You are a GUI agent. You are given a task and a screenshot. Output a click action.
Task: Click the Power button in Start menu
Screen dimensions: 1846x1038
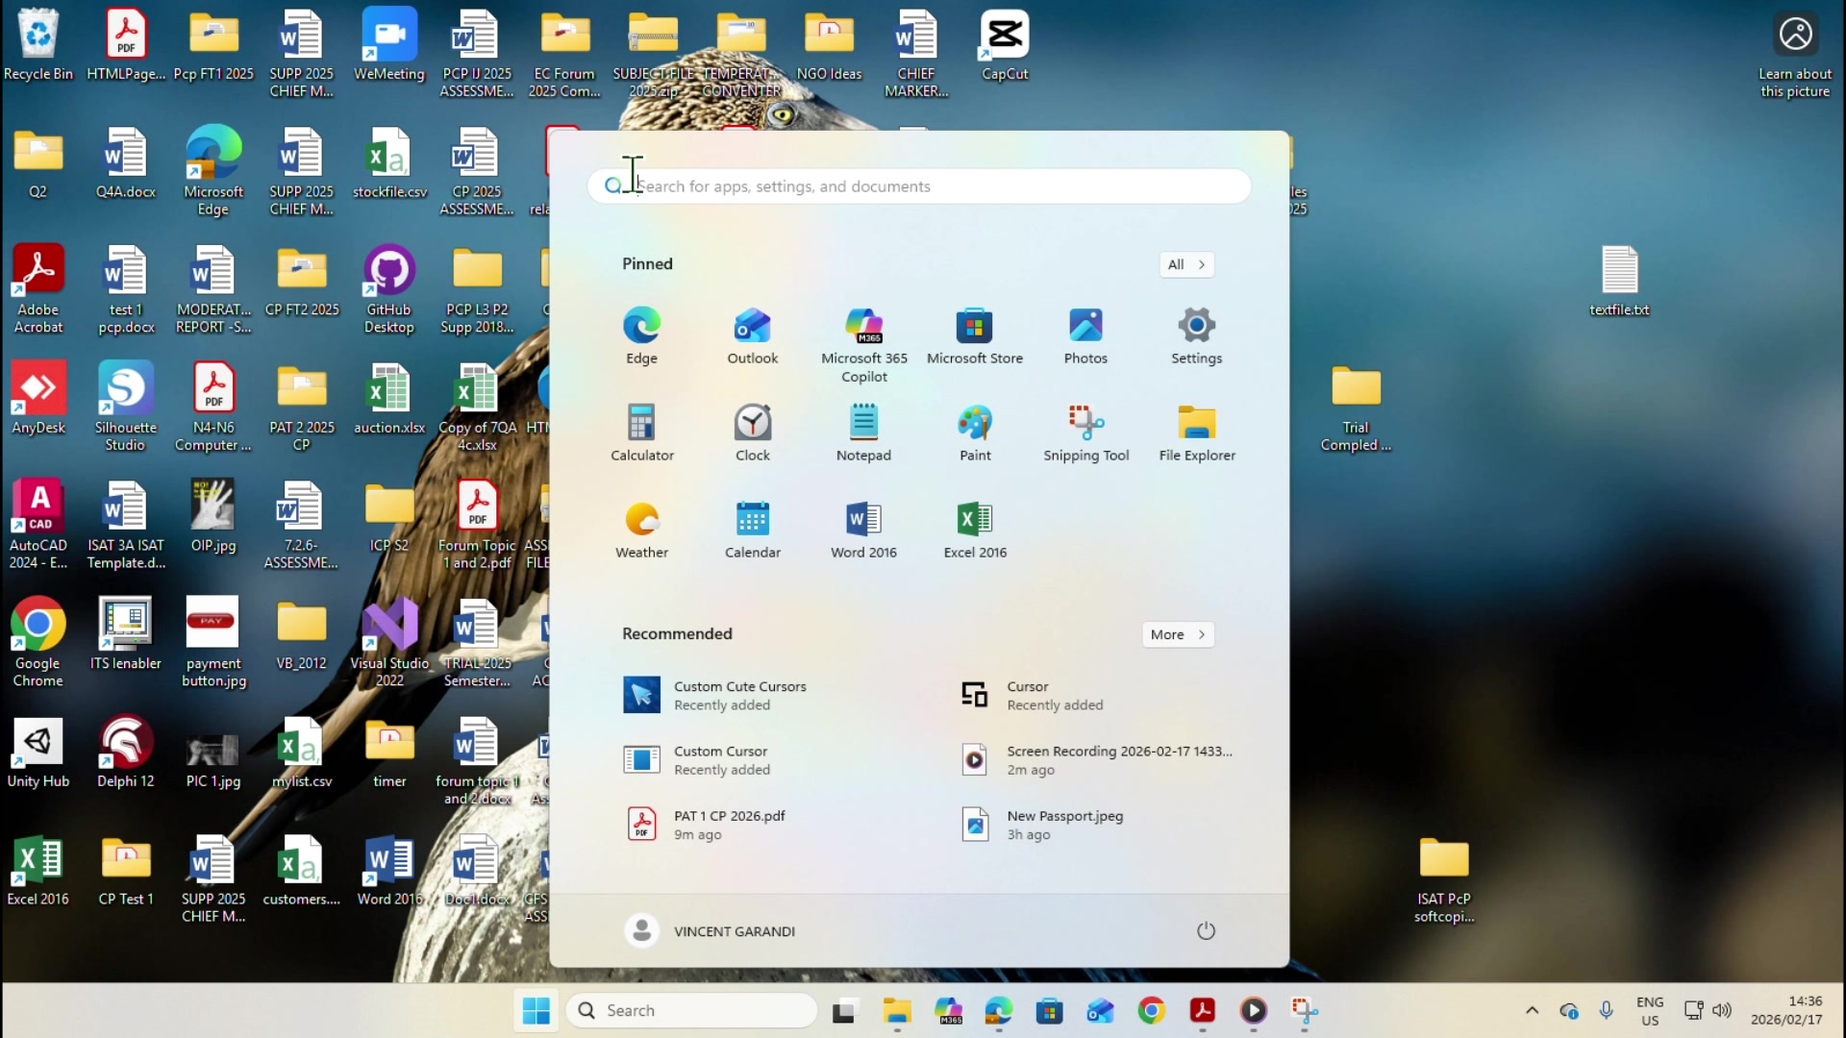click(x=1206, y=930)
